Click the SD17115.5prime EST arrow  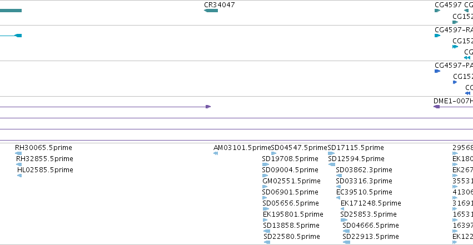pyautogui.click(x=331, y=153)
